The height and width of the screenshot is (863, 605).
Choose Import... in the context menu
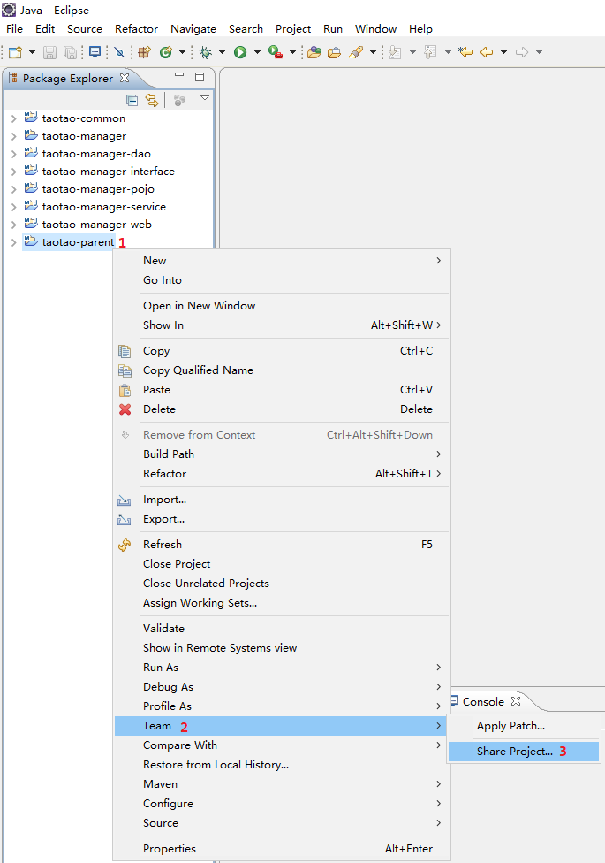pos(281,500)
